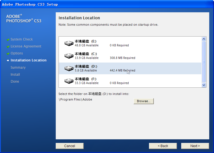Click the drive list scroll down arrow
Image resolution: width=214 pixels, height=153 pixels.
(204, 85)
